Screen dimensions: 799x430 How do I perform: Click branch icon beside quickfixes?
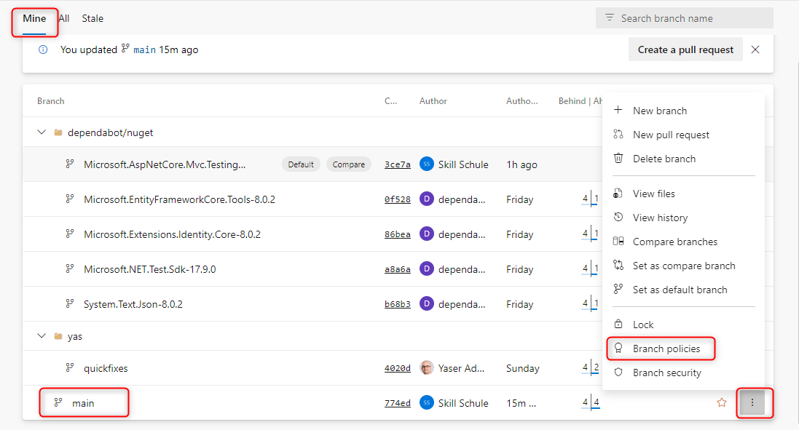coord(70,368)
